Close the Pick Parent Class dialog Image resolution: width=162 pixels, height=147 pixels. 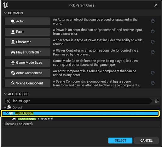click(x=156, y=5)
